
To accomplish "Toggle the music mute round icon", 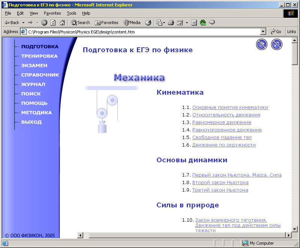I will 276,44.
